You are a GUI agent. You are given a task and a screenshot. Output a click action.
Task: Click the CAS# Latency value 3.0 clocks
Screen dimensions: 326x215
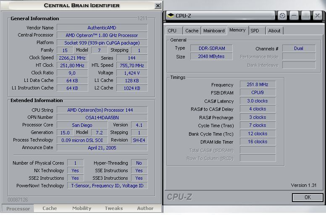coord(258,101)
